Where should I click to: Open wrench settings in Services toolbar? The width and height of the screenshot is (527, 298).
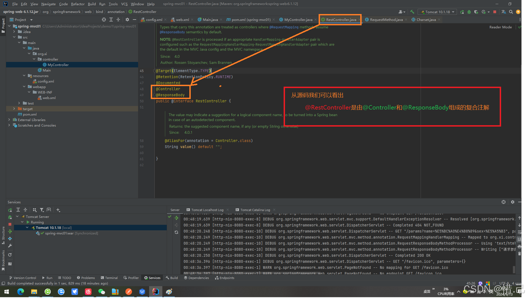click(x=10, y=246)
